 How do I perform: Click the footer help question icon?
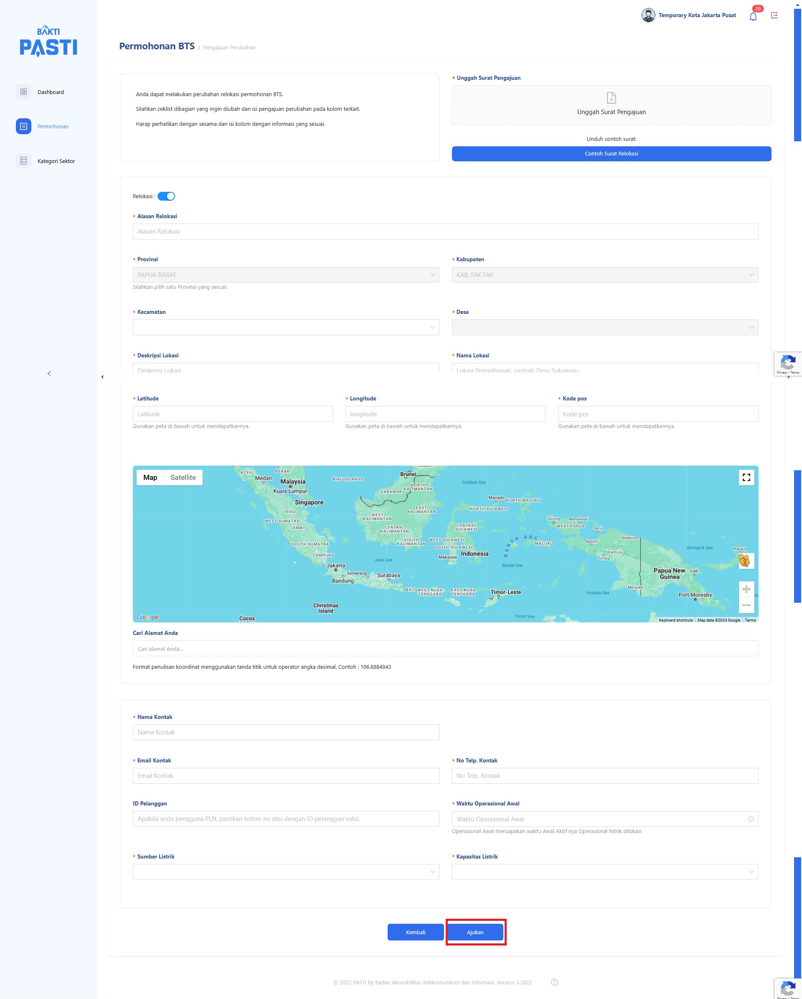pyautogui.click(x=554, y=982)
